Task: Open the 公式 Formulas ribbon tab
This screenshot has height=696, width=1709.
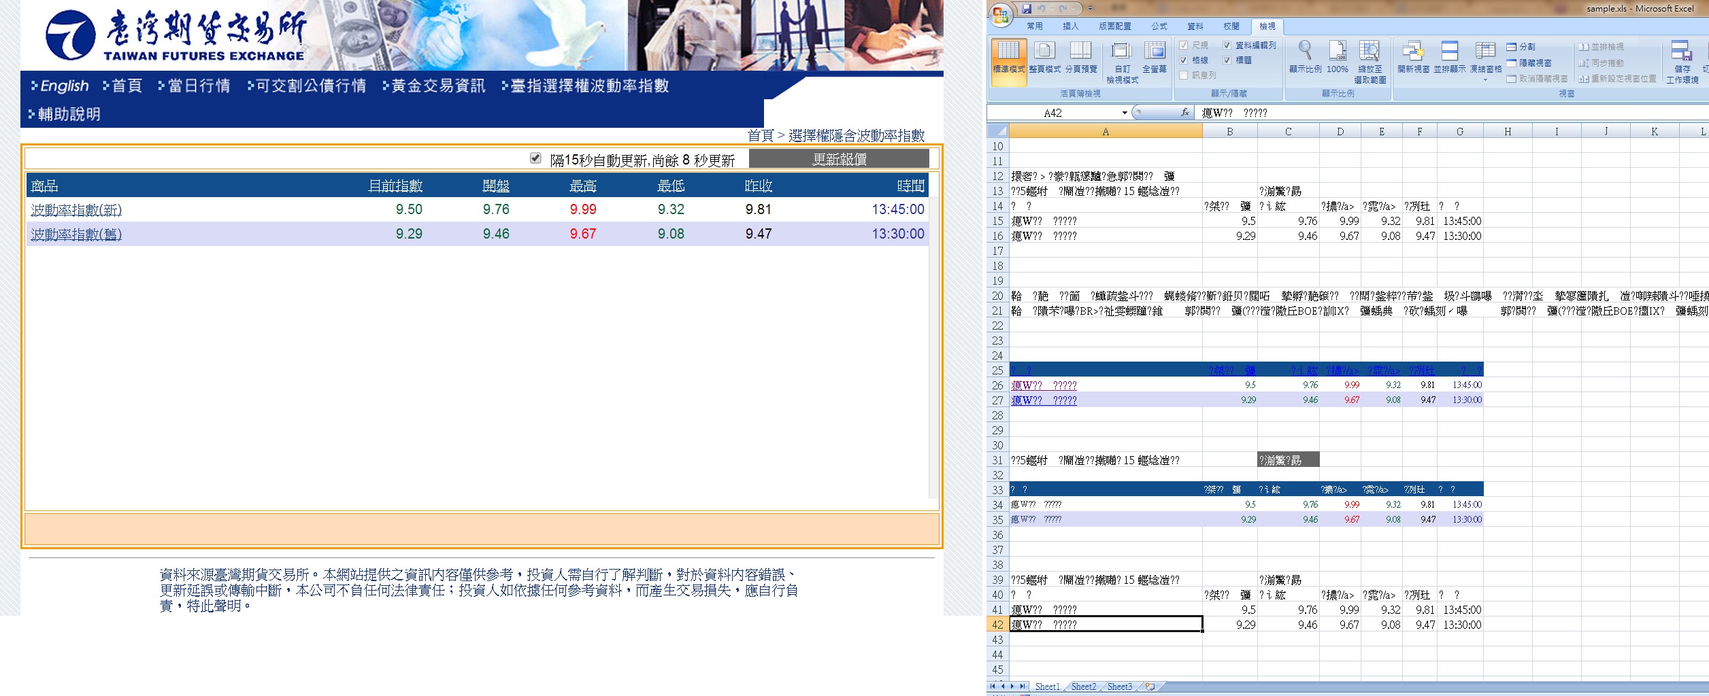Action: (1159, 27)
